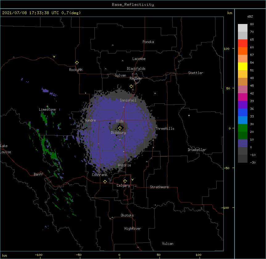Click the dBZ legend heading
Image resolution: width=266 pixels, height=259 pixels.
click(250, 16)
